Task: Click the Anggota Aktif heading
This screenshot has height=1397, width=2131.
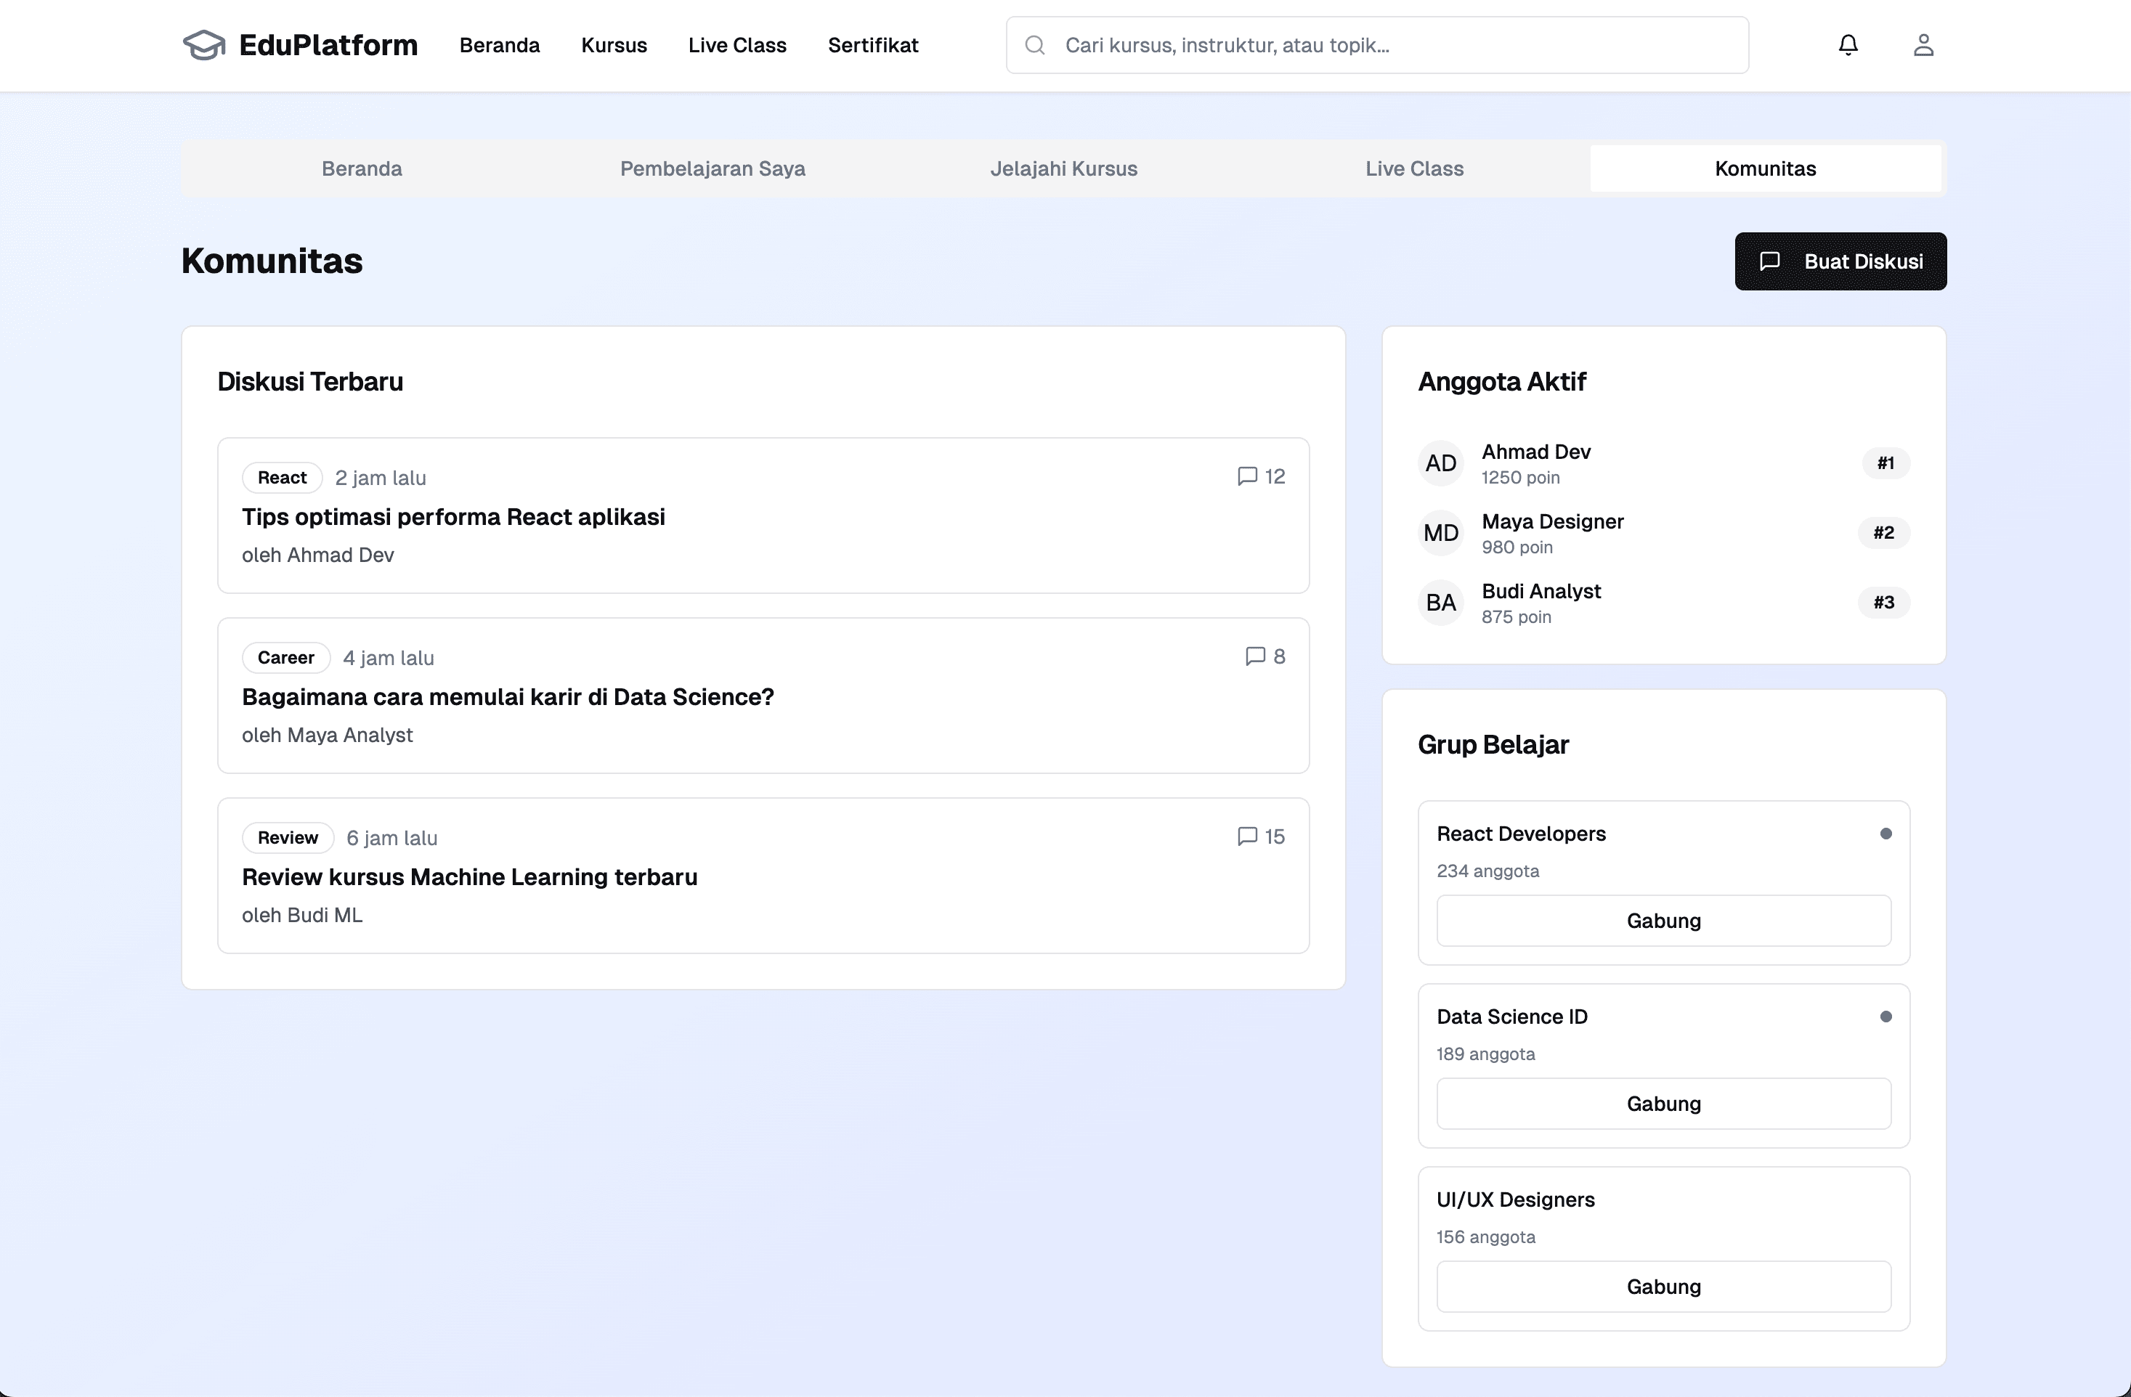Action: [x=1501, y=382]
